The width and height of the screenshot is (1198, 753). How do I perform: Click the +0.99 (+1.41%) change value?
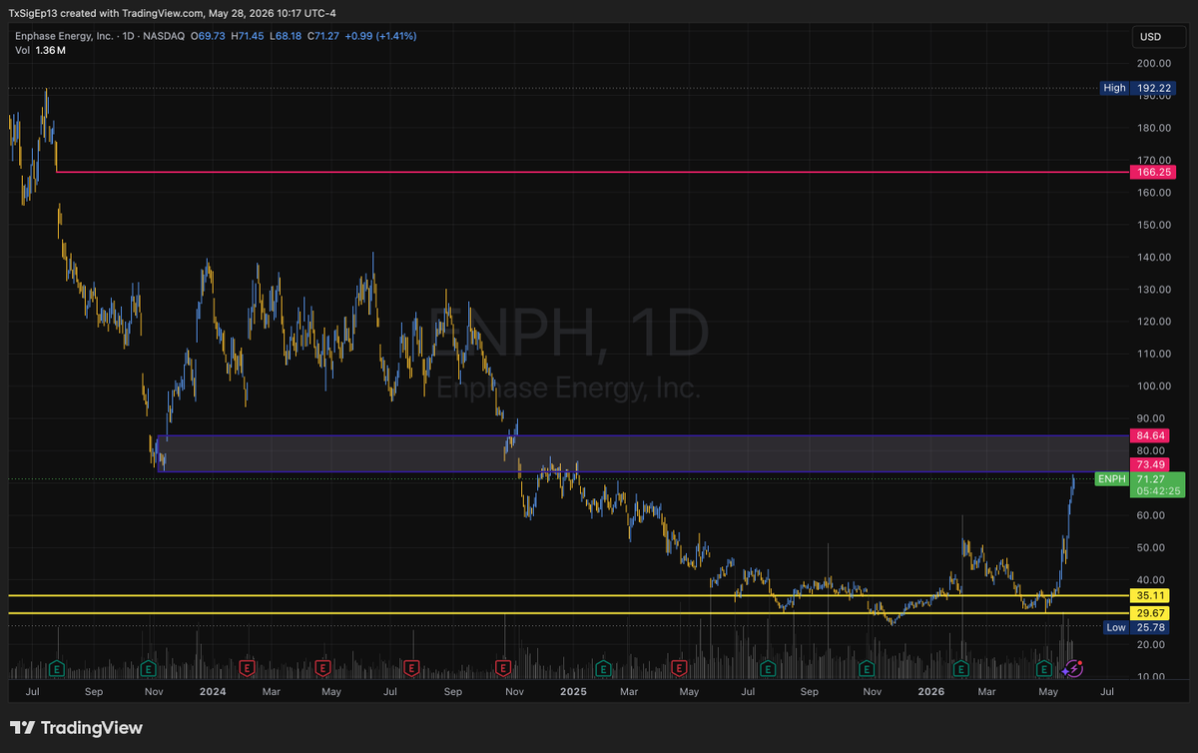(382, 36)
